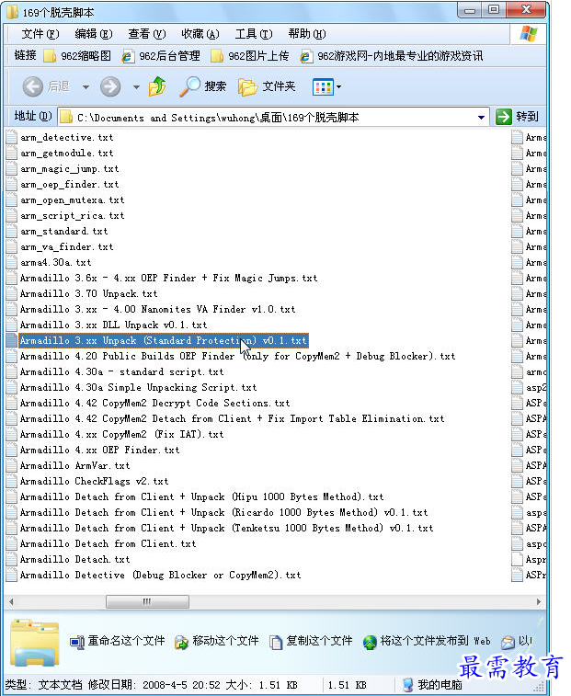Select arm_va_finder.txt file
This screenshot has width=571, height=696.
coord(66,246)
